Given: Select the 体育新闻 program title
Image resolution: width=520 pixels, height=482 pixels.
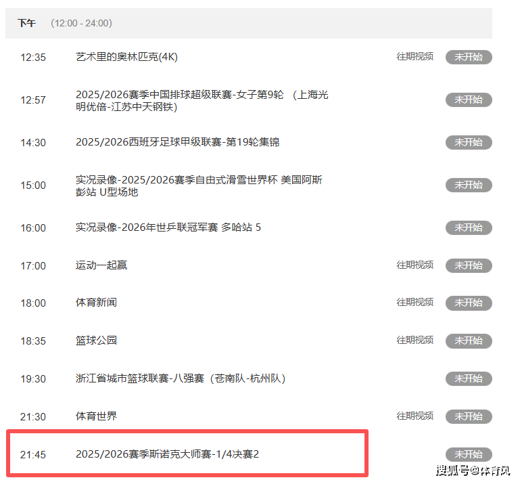Looking at the screenshot, I should coord(96,303).
